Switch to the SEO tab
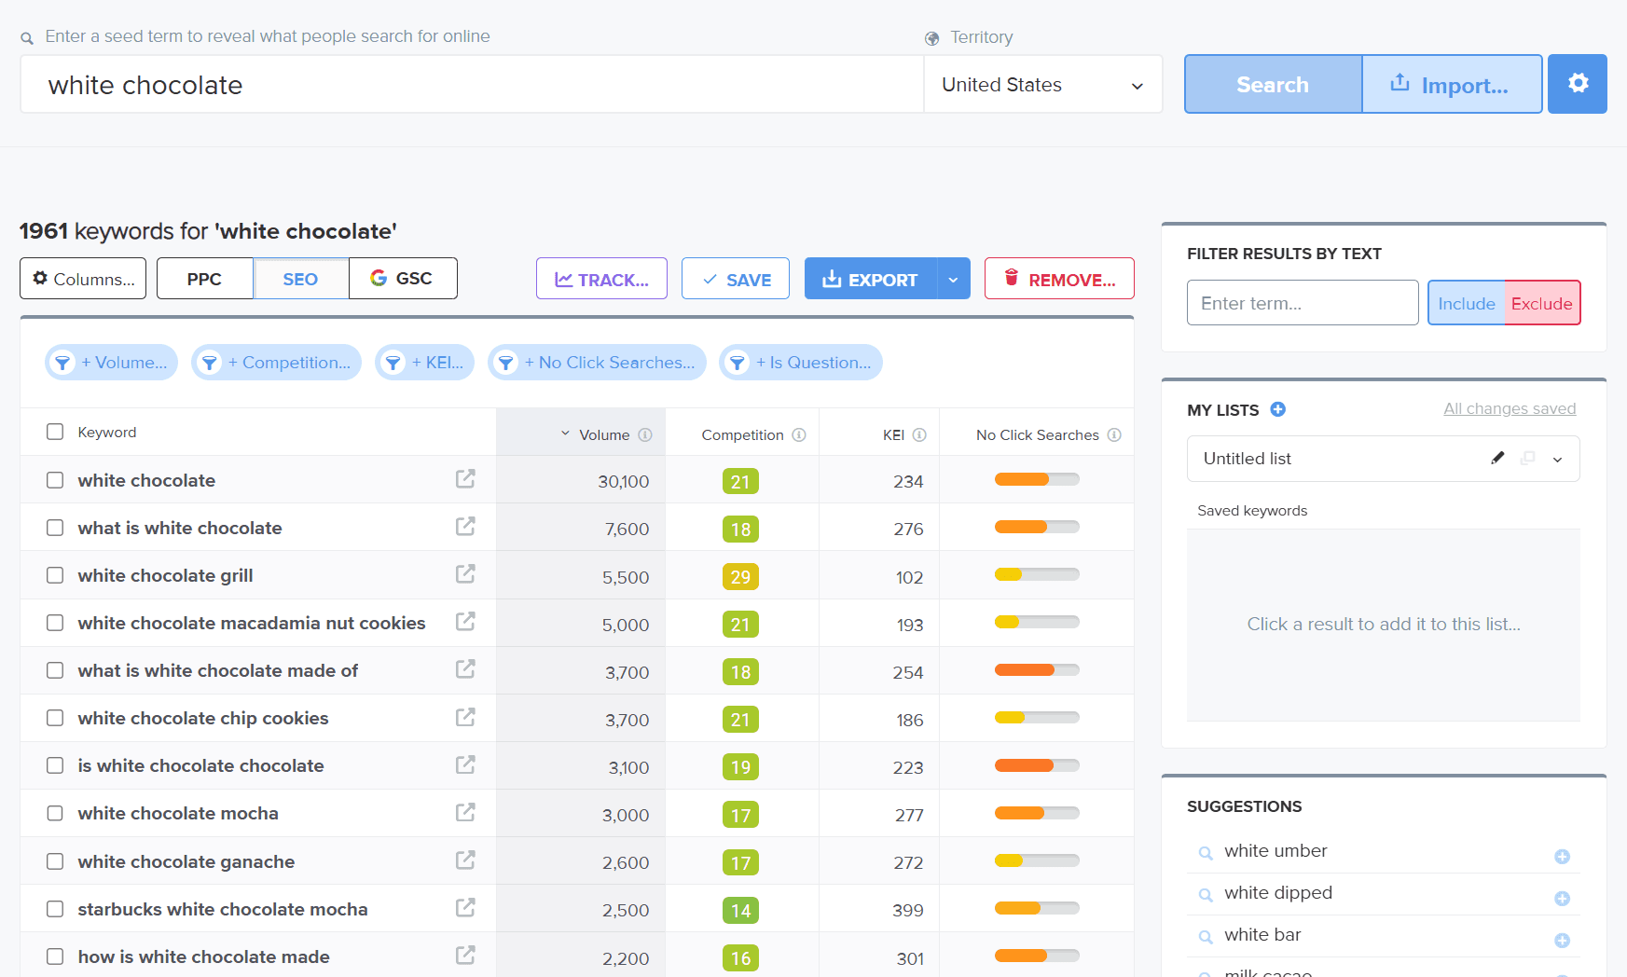The width and height of the screenshot is (1627, 977). pos(300,279)
